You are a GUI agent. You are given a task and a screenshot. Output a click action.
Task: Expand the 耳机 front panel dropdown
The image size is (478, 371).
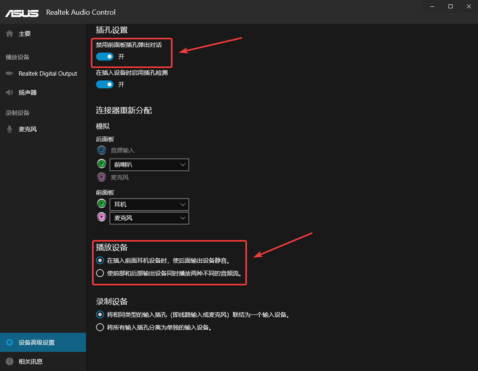tap(149, 204)
